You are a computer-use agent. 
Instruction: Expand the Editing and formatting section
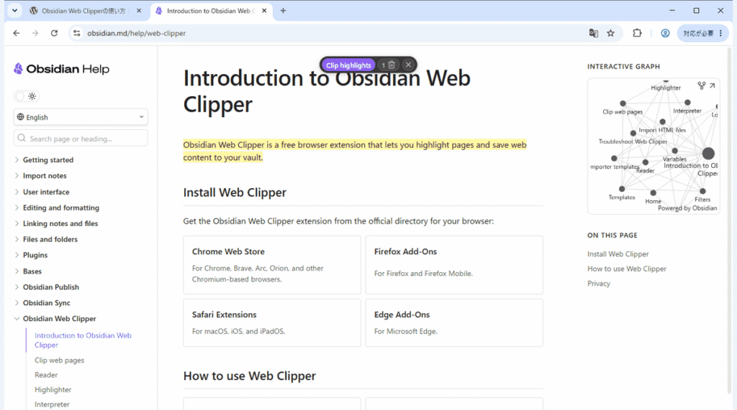(60, 208)
